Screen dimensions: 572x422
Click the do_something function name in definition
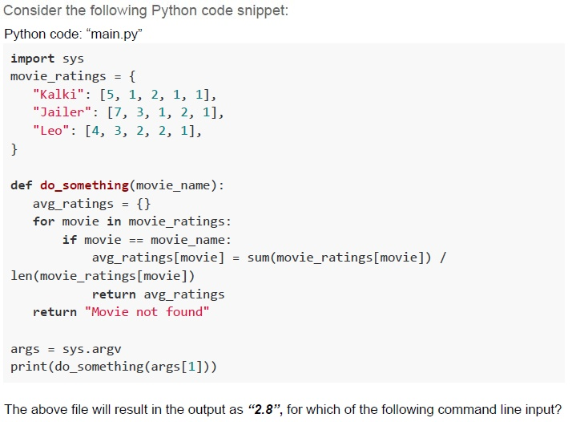[84, 185]
